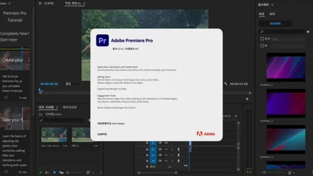Toggle the project writable green pencil icon

(x=40, y=173)
